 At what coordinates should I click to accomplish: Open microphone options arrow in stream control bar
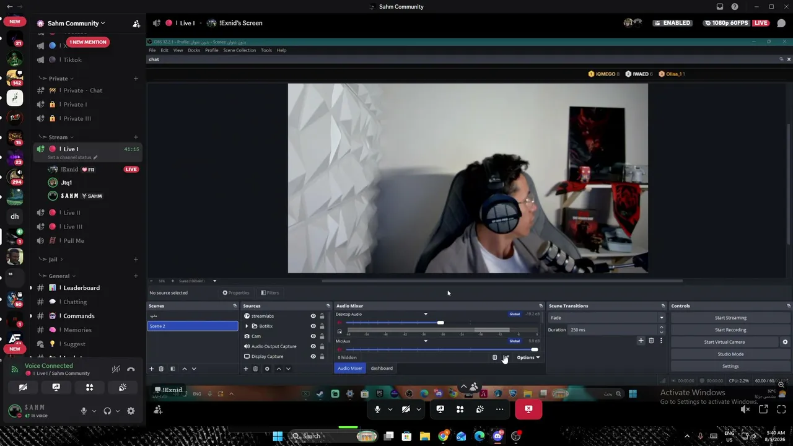tap(390, 409)
